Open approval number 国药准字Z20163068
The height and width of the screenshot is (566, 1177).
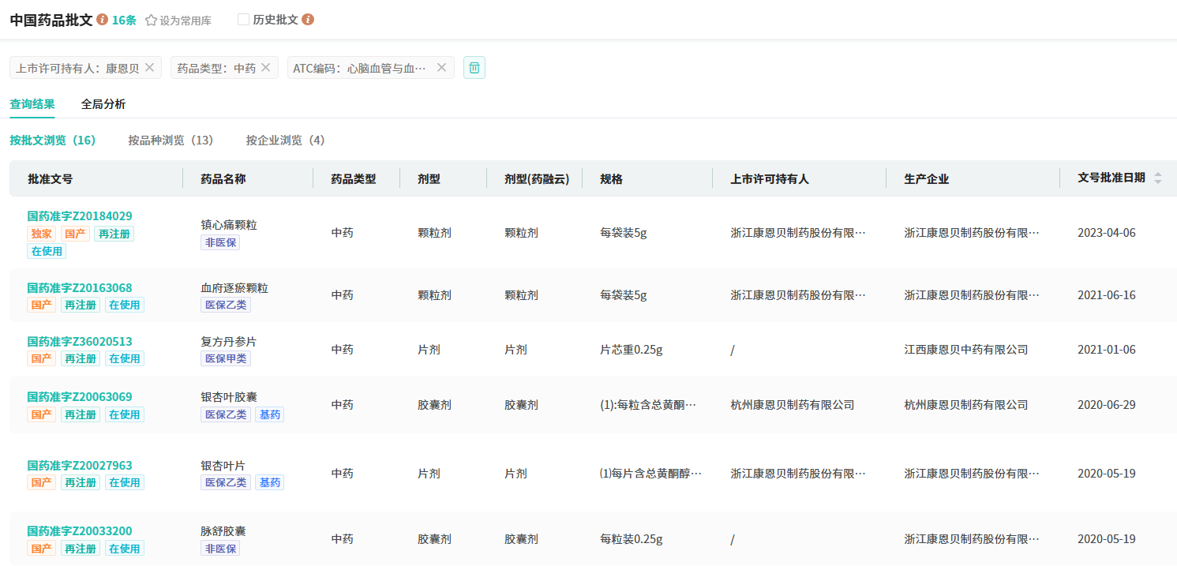coord(80,288)
